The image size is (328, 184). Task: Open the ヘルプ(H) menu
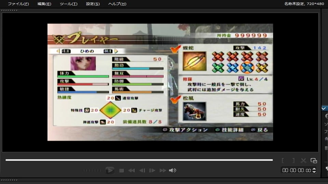117,4
